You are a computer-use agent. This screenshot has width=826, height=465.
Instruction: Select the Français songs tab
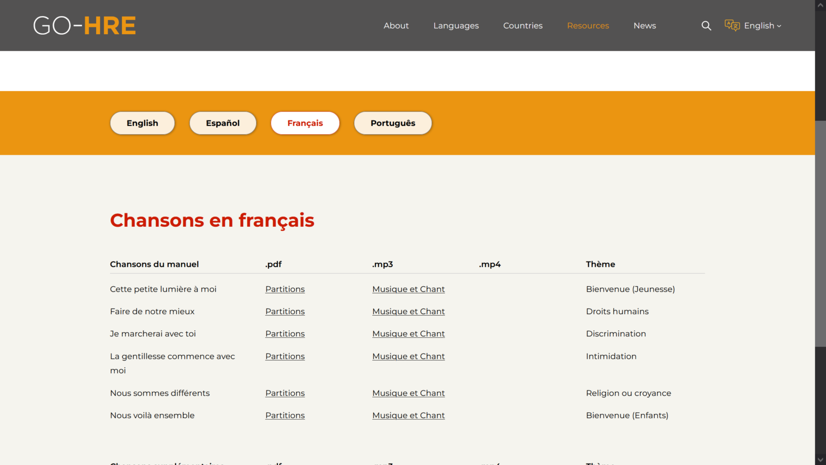coord(305,123)
